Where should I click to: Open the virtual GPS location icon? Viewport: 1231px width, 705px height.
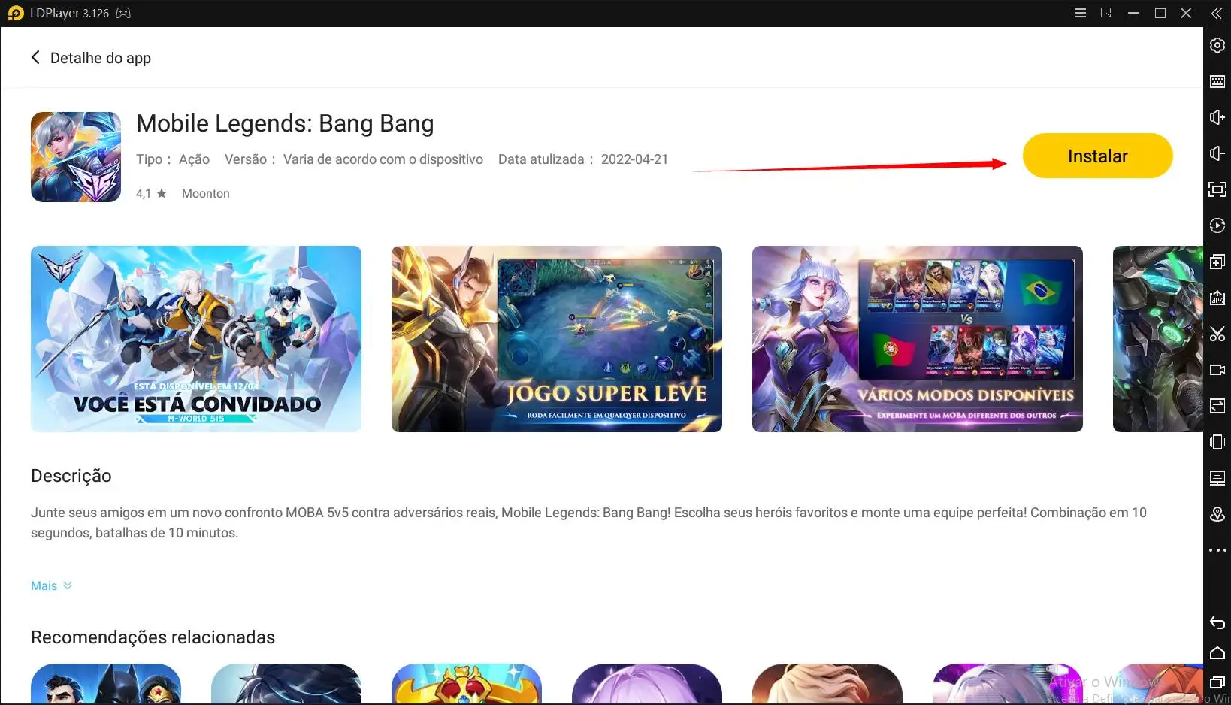click(x=1217, y=514)
